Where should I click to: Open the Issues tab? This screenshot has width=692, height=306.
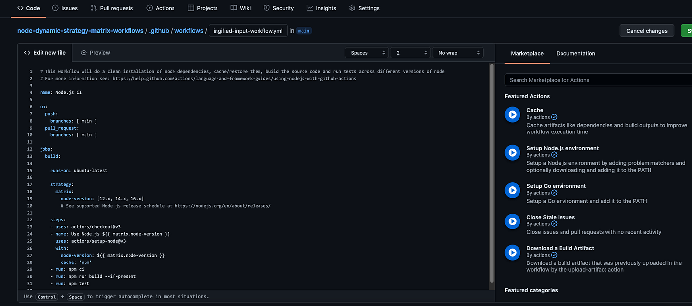[65, 8]
